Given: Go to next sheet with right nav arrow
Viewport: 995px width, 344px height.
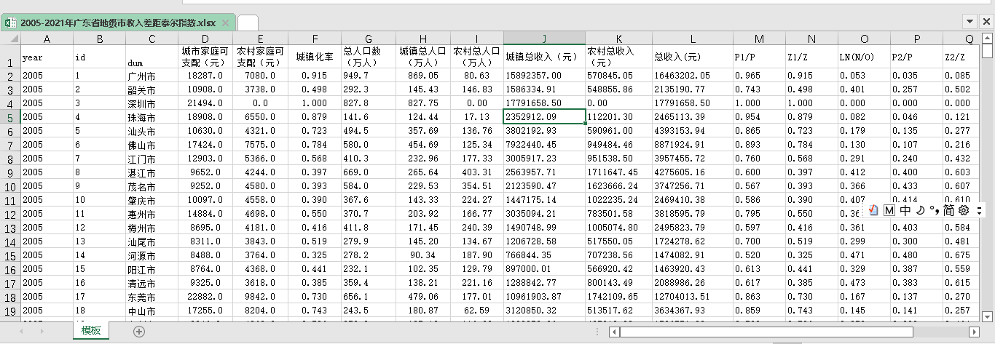Looking at the screenshot, I should point(42,331).
